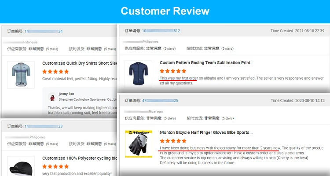This screenshot has height=176, width=330.
Task: Open order number ending in 33
Action: coord(44,126)
